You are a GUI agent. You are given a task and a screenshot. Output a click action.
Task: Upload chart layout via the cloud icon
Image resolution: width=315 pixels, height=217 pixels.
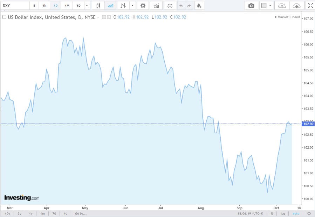pyautogui.click(x=296, y=5)
